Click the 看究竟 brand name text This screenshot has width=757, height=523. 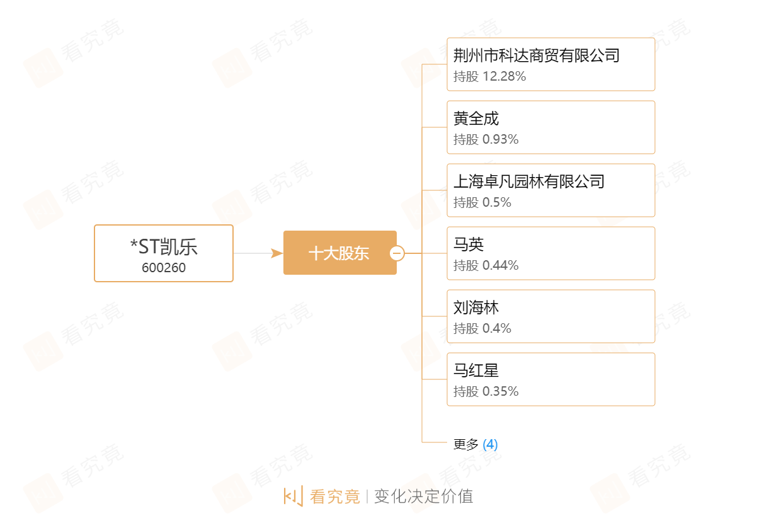[x=335, y=497]
